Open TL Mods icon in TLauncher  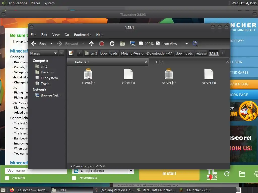pyautogui.click(x=212, y=175)
